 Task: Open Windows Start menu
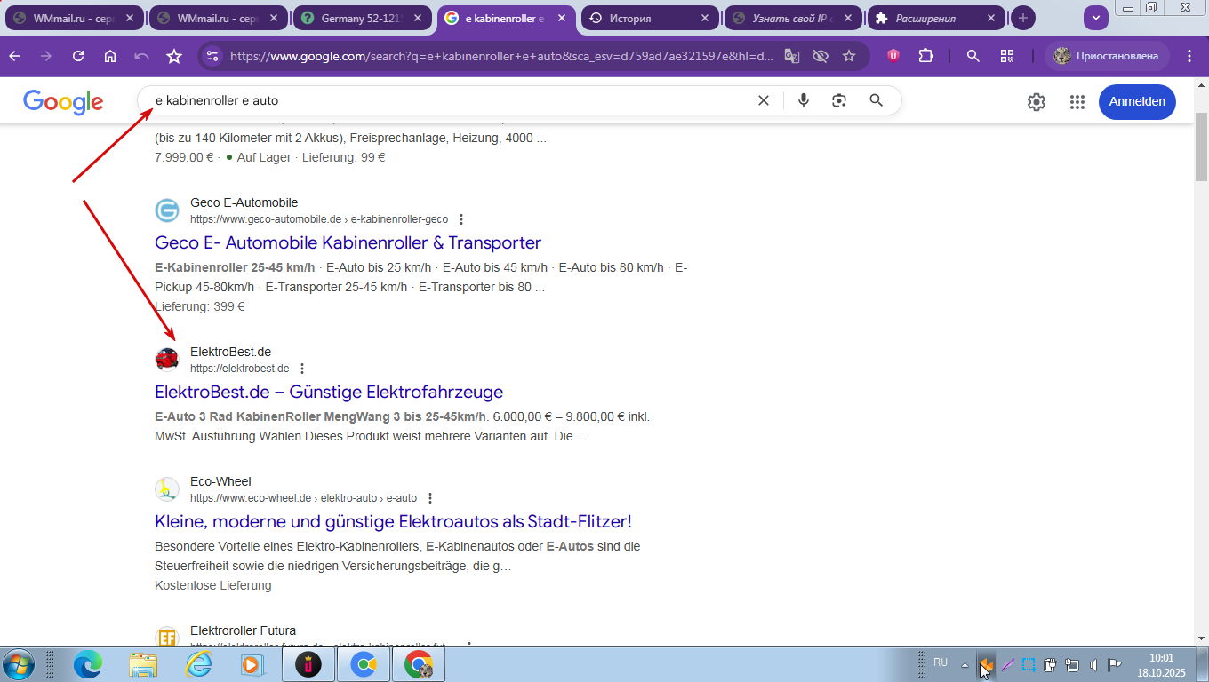[20, 664]
